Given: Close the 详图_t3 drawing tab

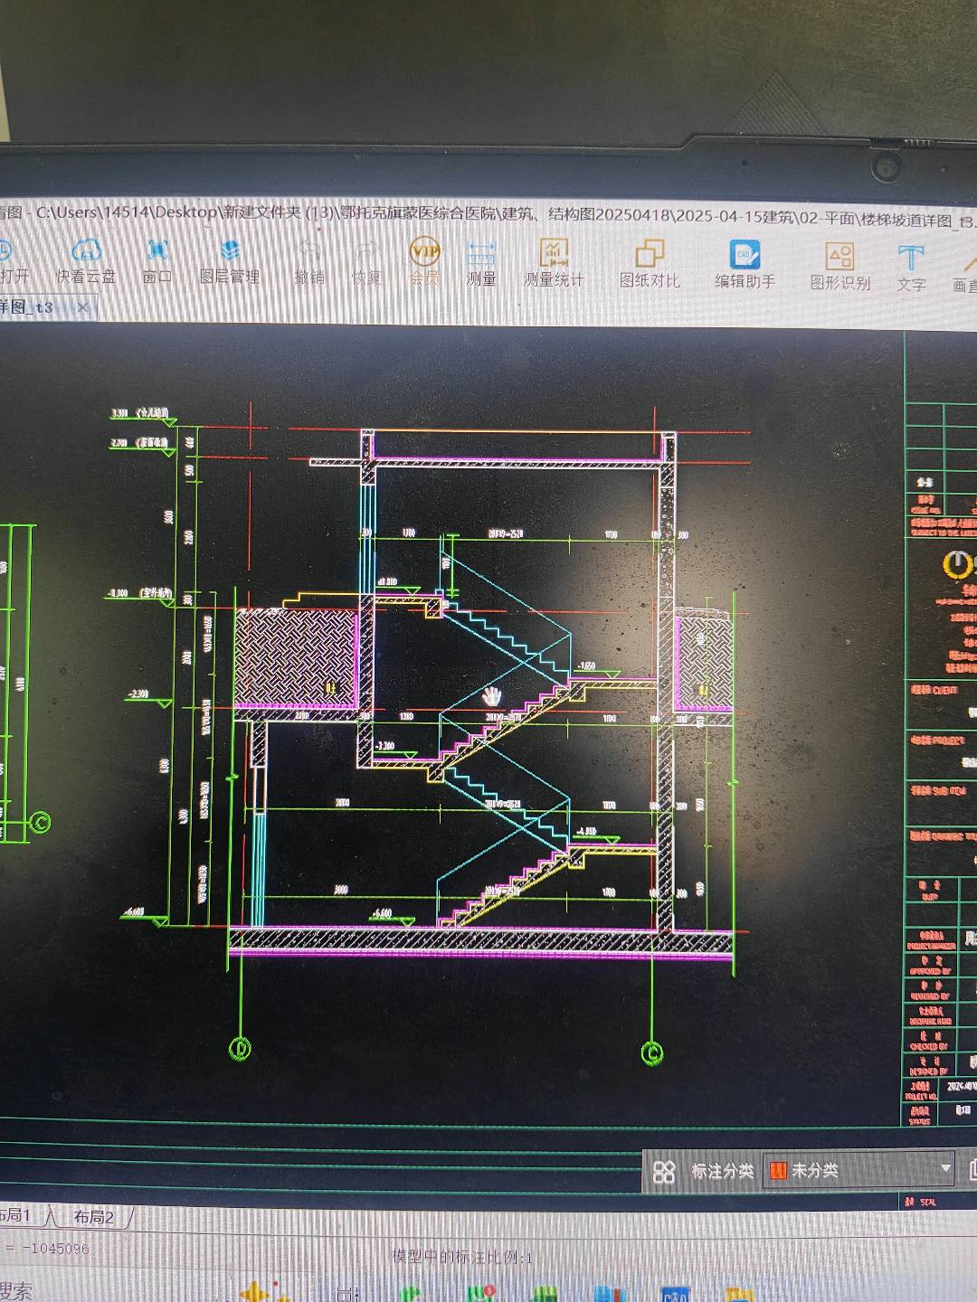Looking at the screenshot, I should click(83, 307).
